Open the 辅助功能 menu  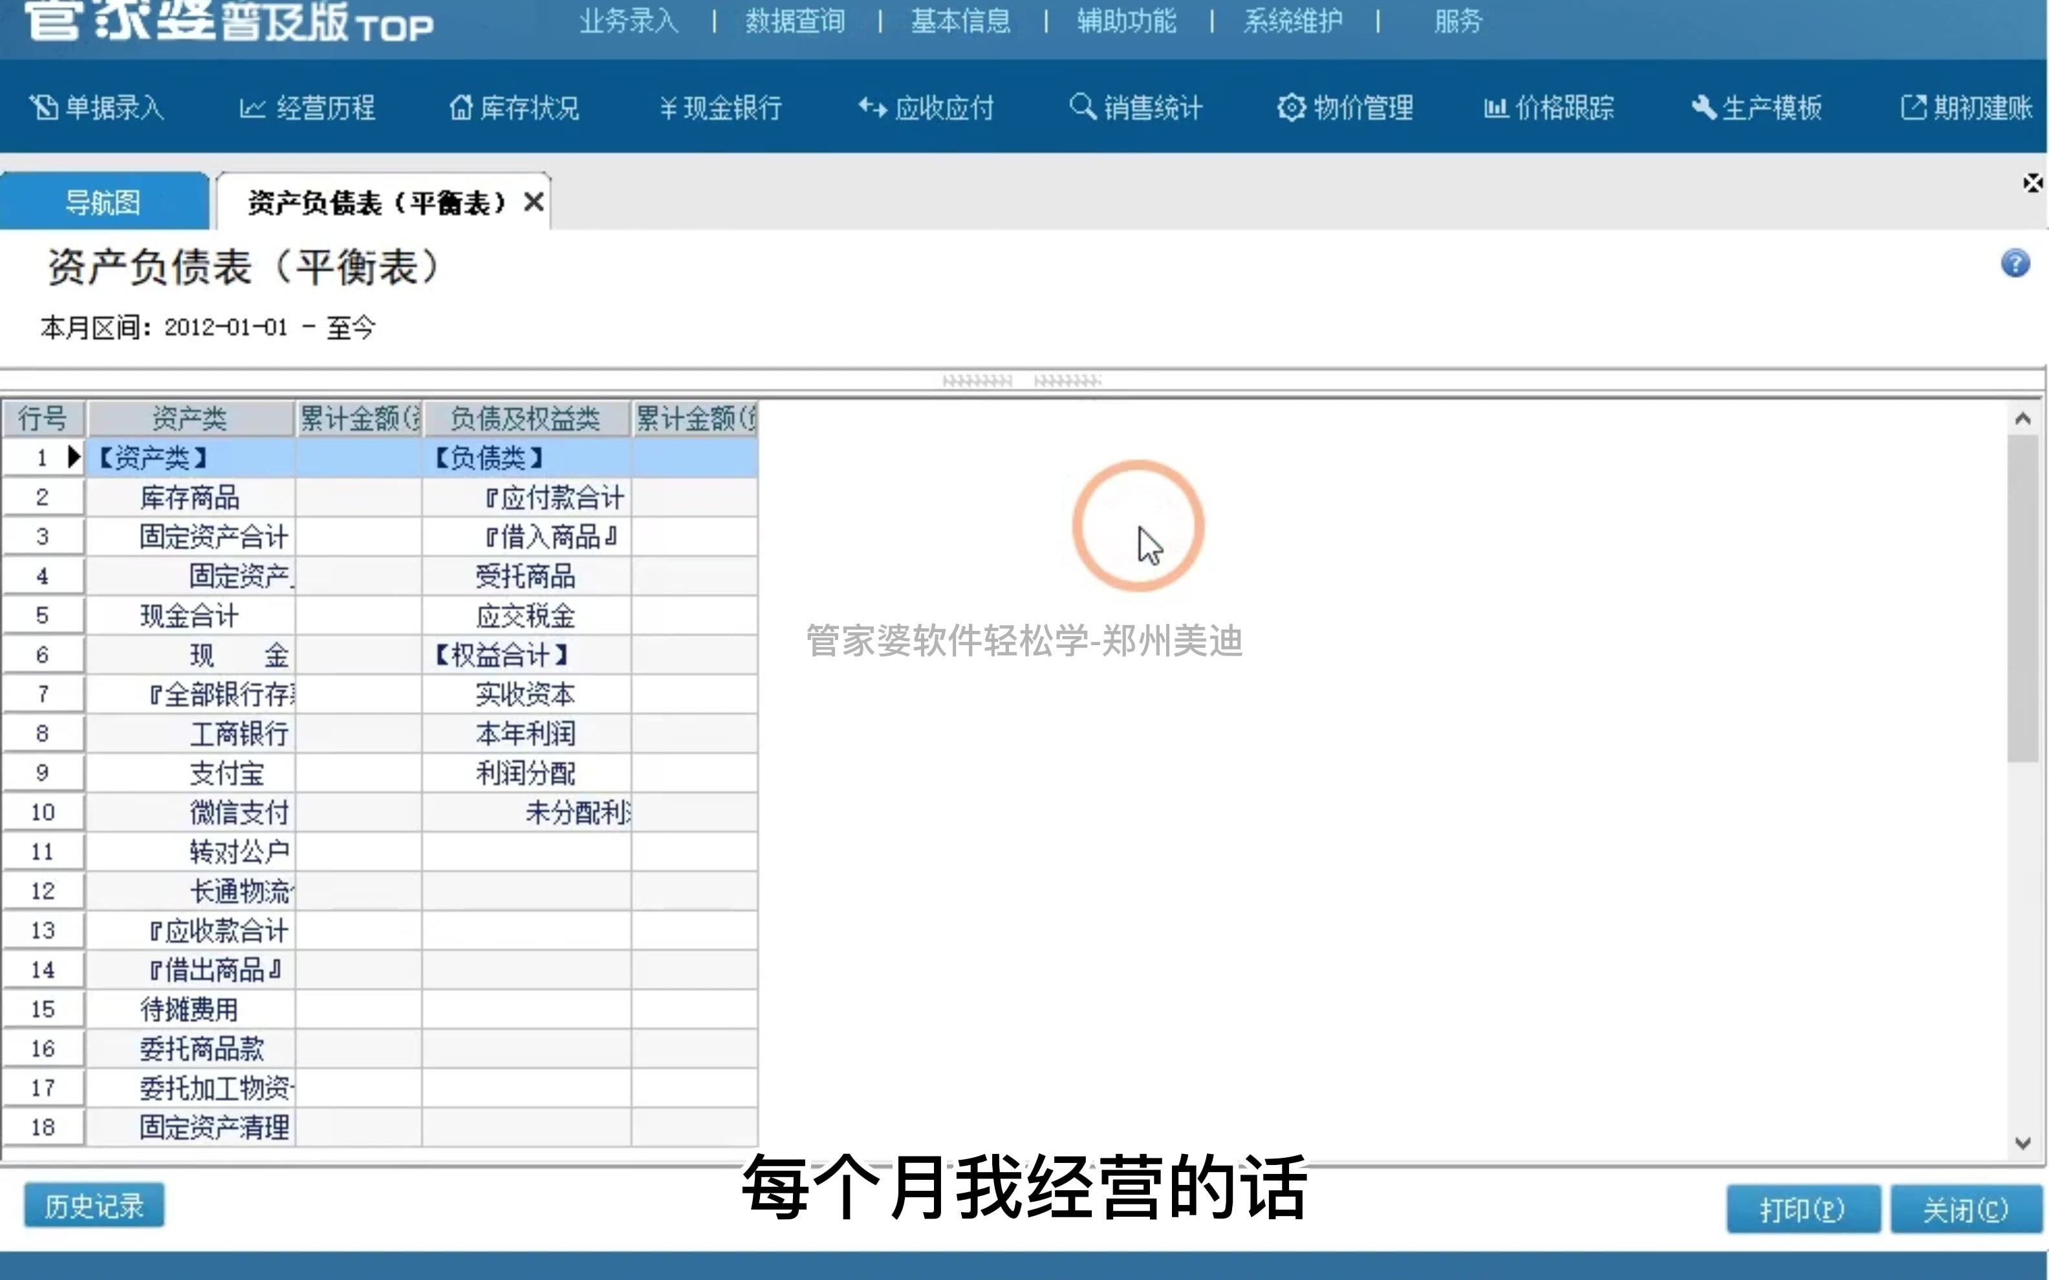[x=1127, y=21]
